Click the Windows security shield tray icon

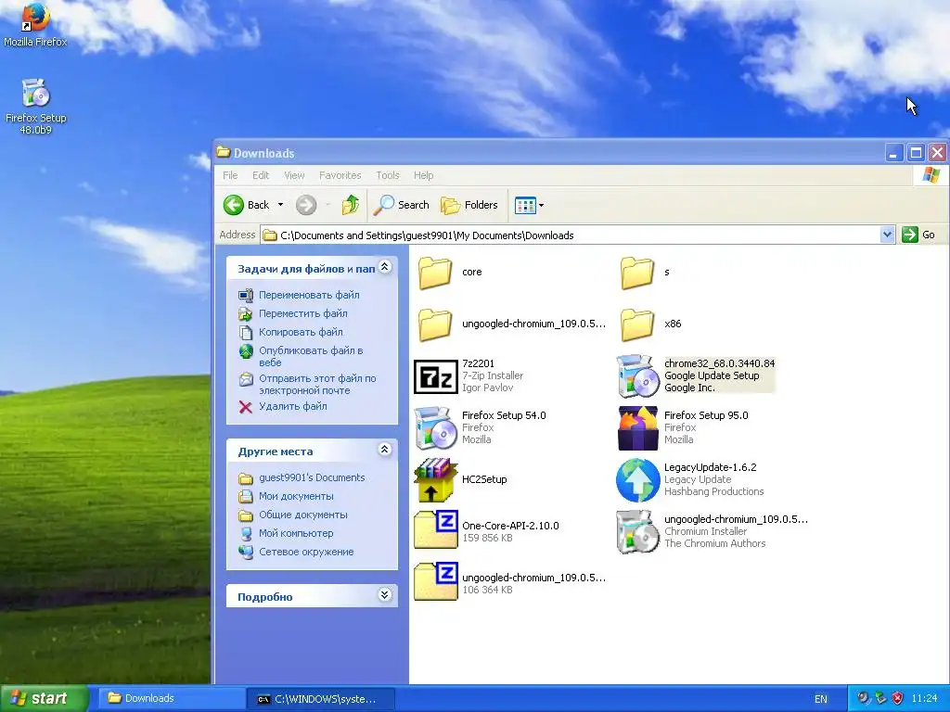[897, 698]
